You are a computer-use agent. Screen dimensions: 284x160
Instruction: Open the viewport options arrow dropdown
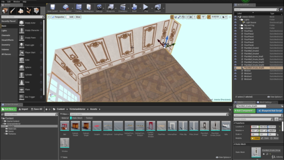(x=49, y=17)
